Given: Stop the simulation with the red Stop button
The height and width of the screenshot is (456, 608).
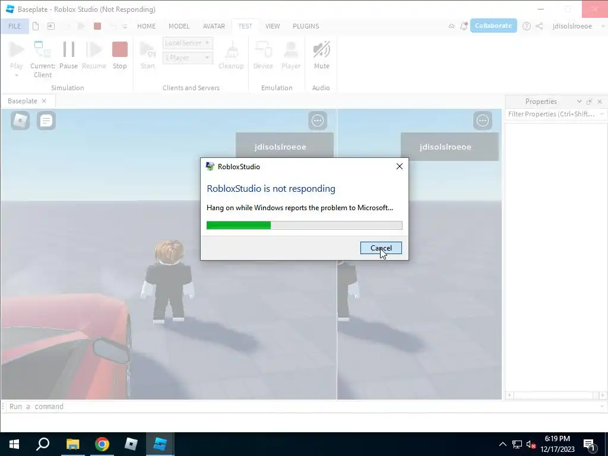Looking at the screenshot, I should [x=120, y=50].
